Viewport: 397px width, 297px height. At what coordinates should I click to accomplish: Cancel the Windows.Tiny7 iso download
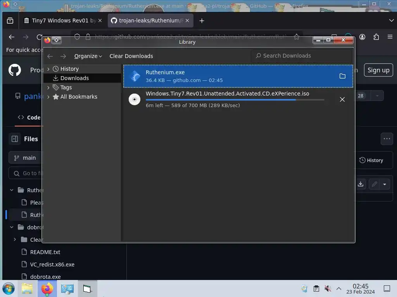click(342, 99)
